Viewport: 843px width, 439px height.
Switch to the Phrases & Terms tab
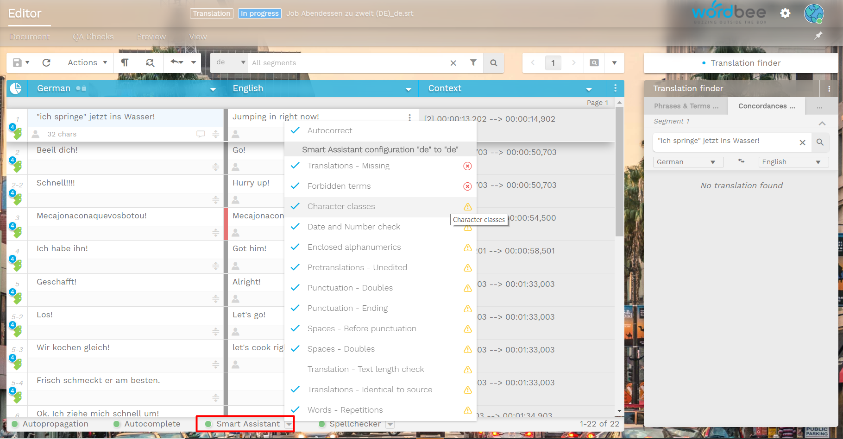point(686,106)
